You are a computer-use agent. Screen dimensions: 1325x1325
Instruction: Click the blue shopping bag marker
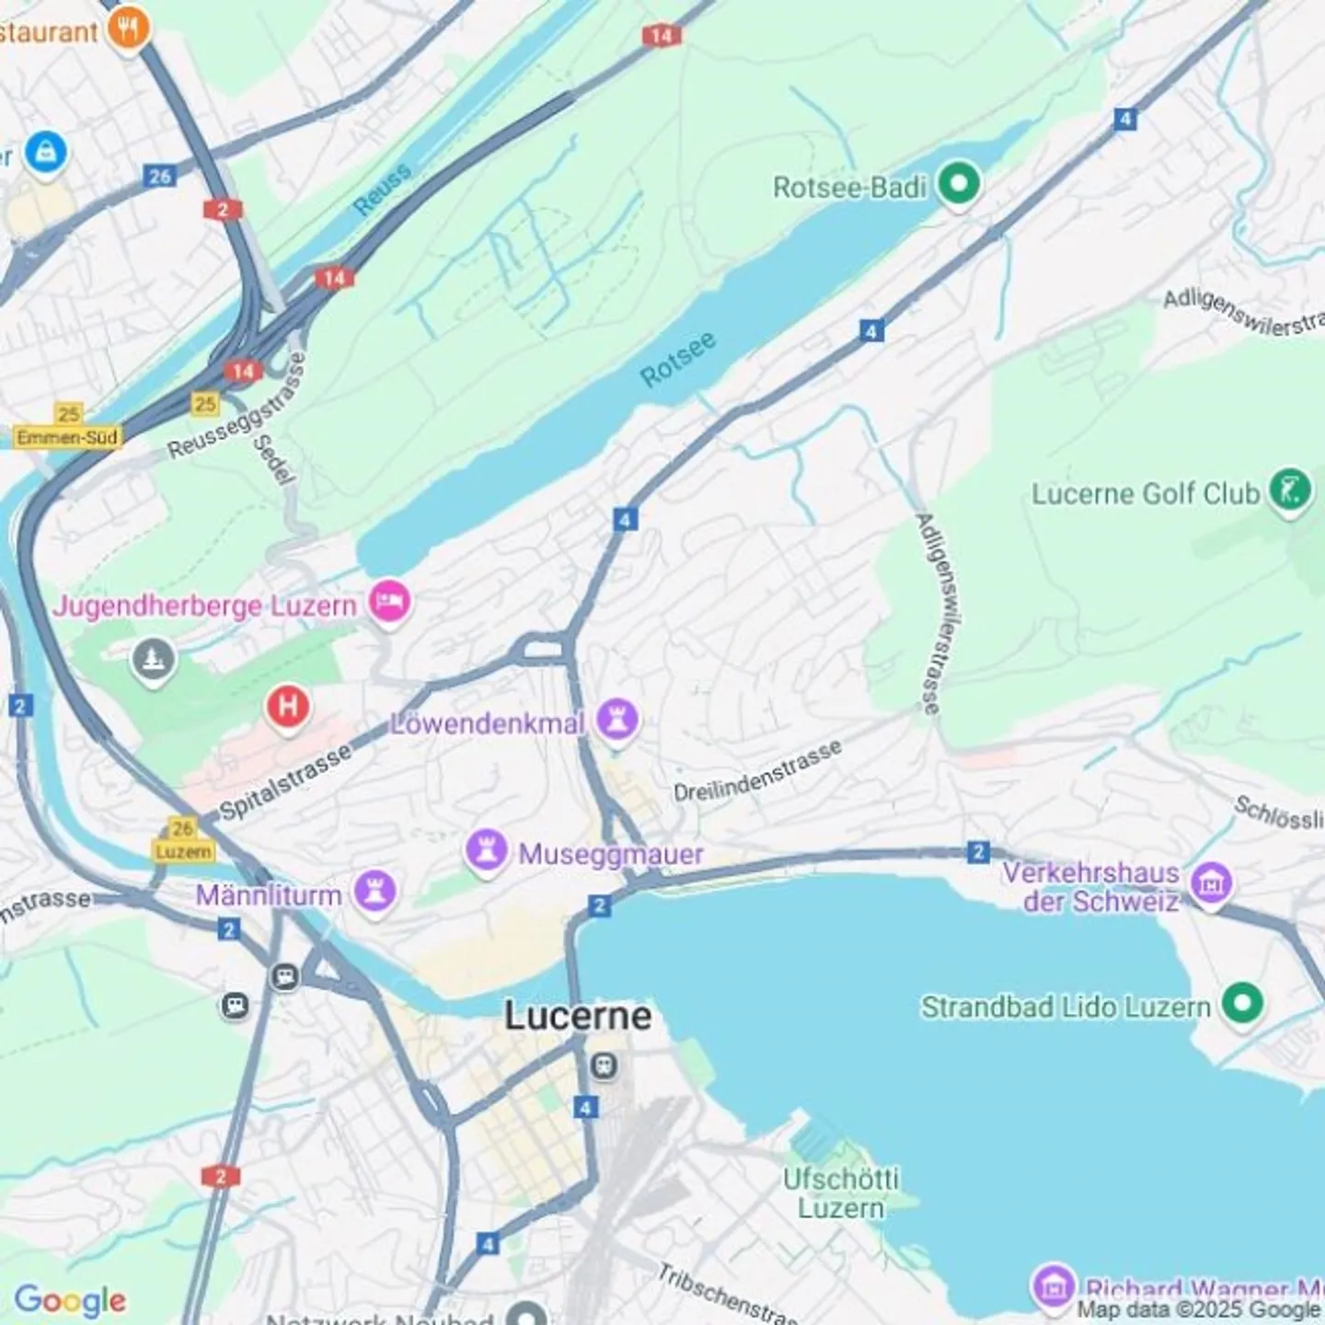[x=45, y=152]
